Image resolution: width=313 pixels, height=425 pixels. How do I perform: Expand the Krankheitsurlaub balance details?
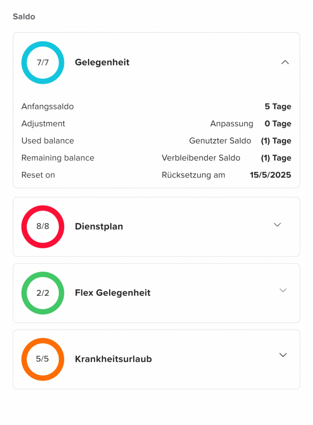(x=283, y=355)
